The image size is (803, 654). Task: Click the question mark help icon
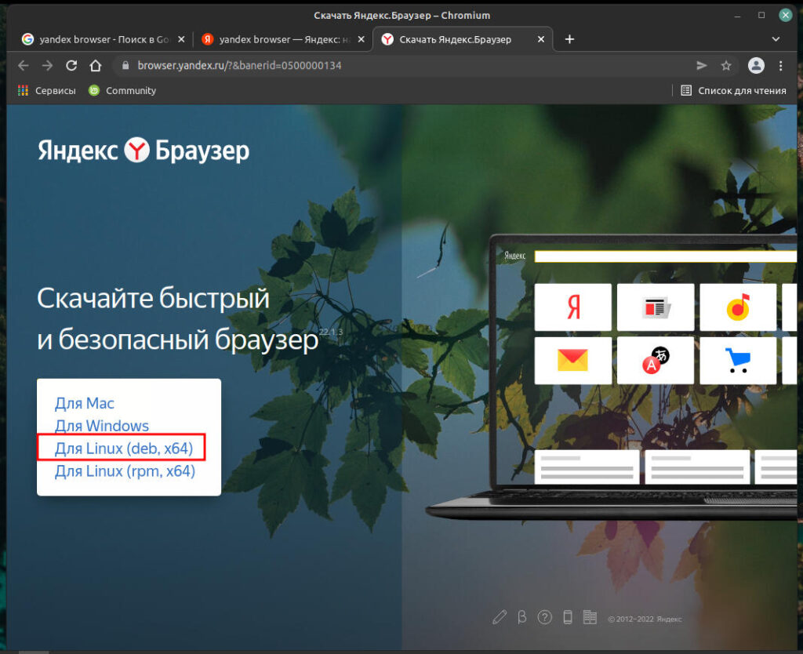point(545,617)
